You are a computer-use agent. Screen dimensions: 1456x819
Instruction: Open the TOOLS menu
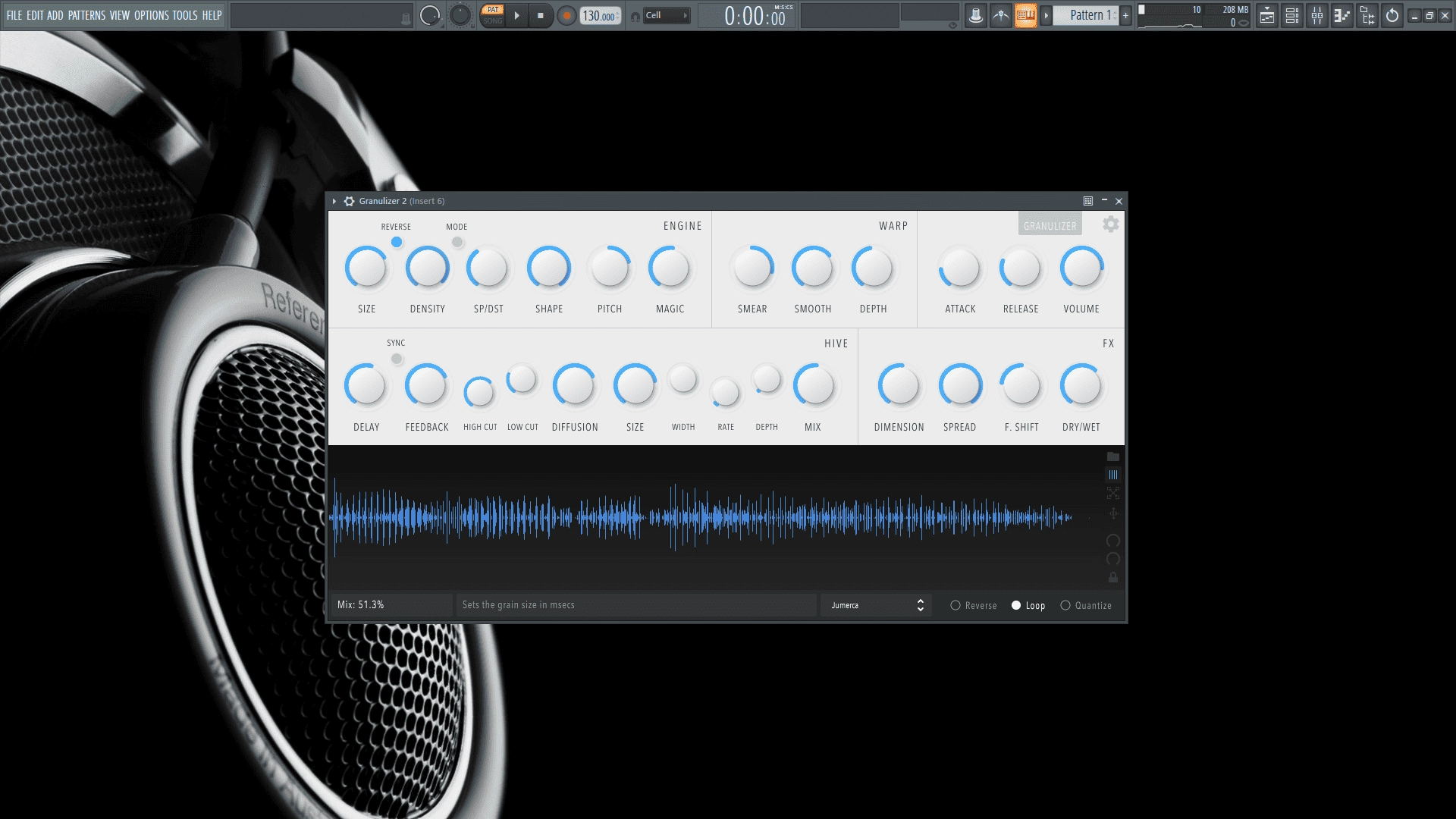[185, 15]
